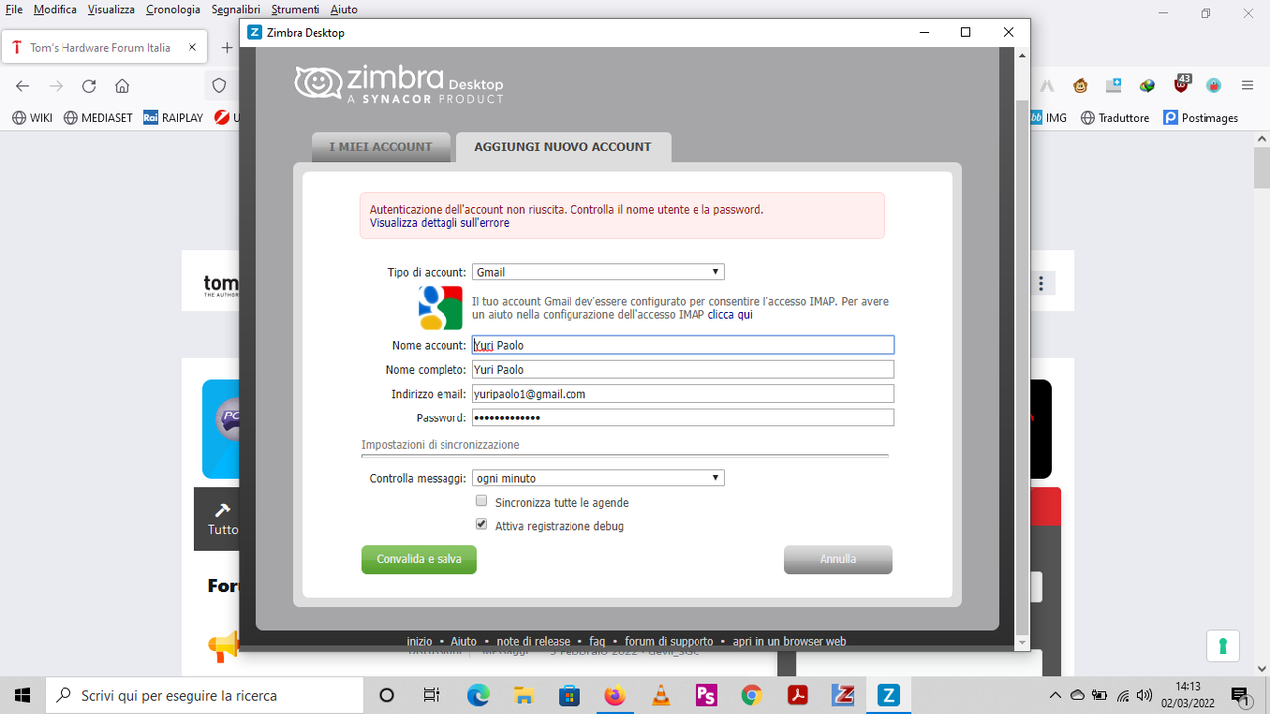
Task: Open a new Firefox tab
Action: tap(226, 47)
